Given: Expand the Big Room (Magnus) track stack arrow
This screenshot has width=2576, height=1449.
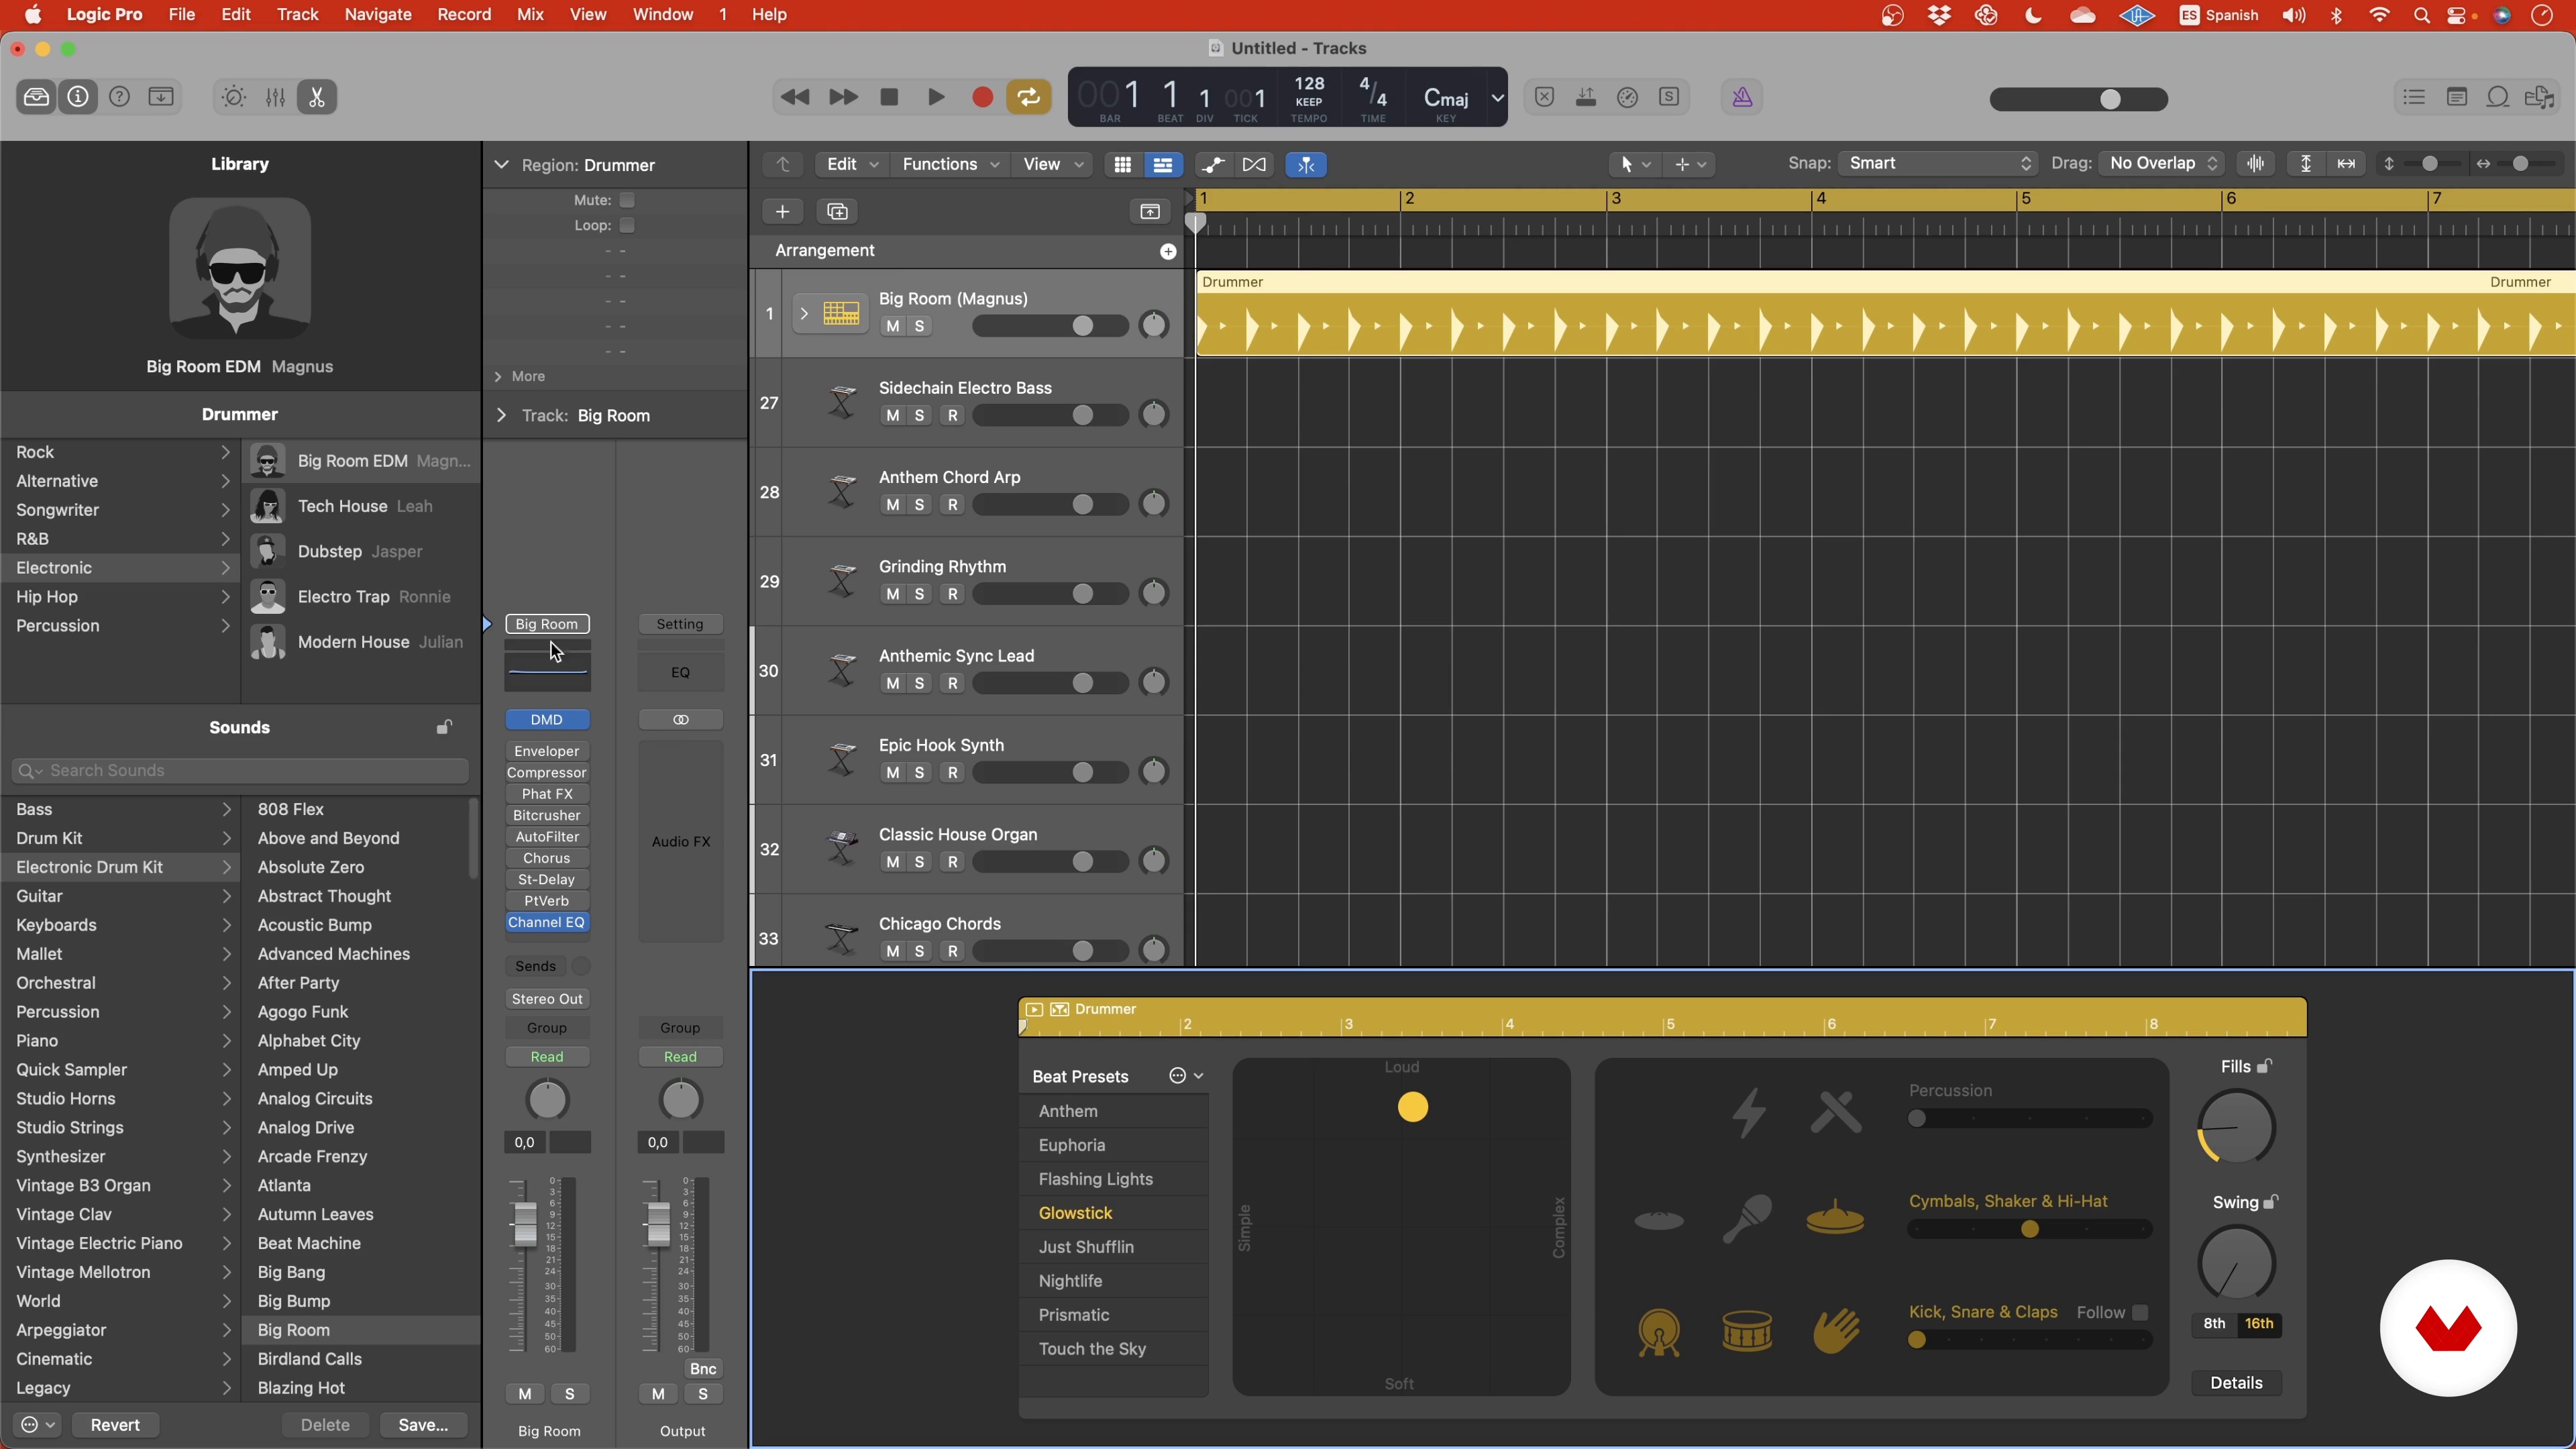Looking at the screenshot, I should click(803, 313).
